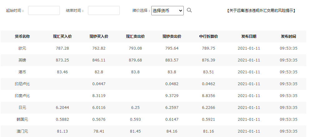Click the 中行折算价 column header
This screenshot has width=311, height=137.
(208, 36)
